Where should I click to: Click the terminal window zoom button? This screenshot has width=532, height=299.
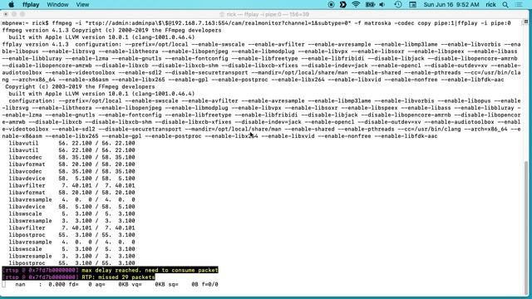tap(22, 14)
